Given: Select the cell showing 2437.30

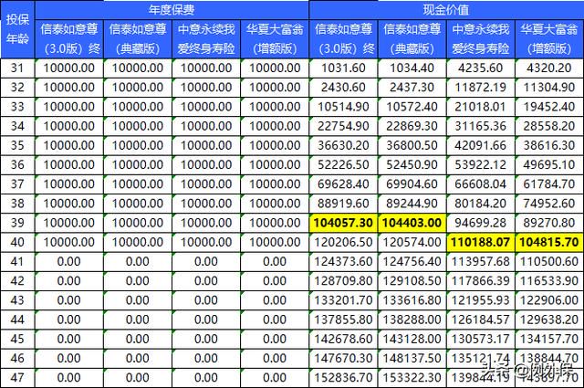Looking at the screenshot, I should [412, 88].
